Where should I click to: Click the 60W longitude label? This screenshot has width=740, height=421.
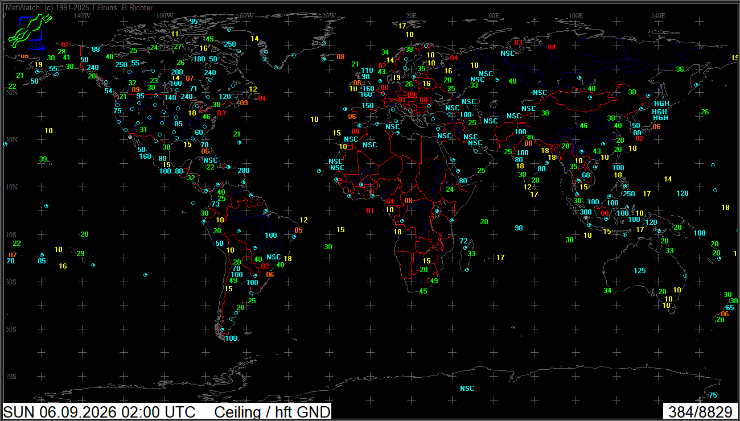coord(246,15)
